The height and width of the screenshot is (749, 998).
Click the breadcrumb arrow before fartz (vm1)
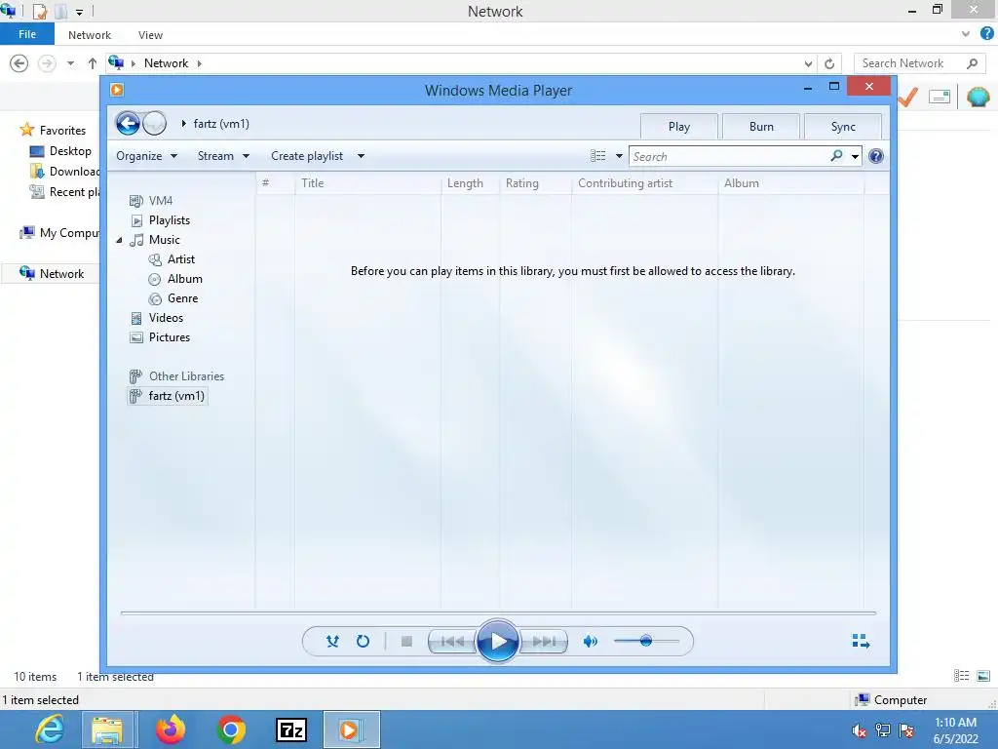(184, 124)
